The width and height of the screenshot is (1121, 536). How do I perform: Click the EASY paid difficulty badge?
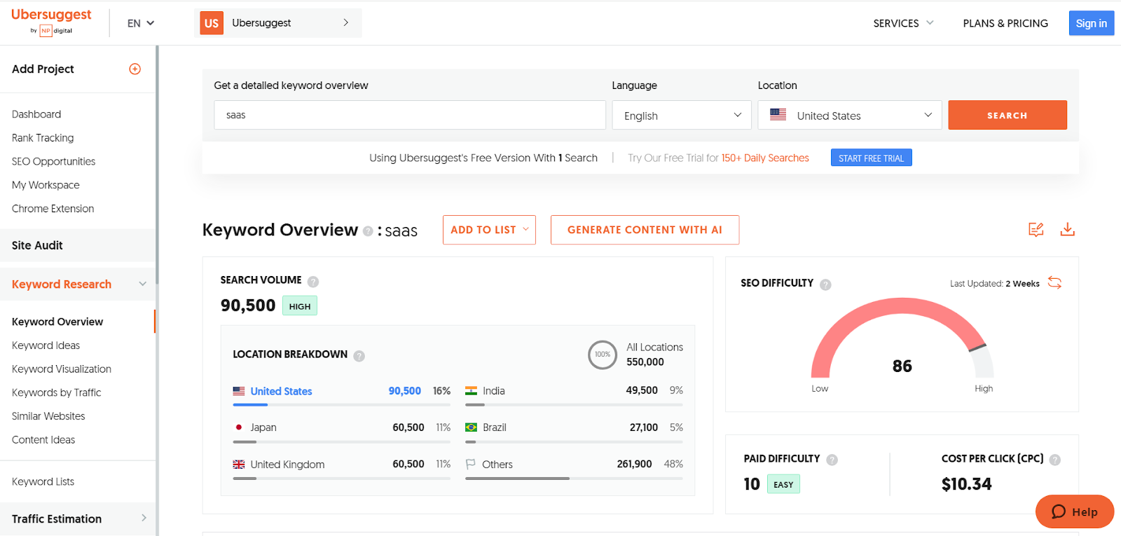[783, 484]
